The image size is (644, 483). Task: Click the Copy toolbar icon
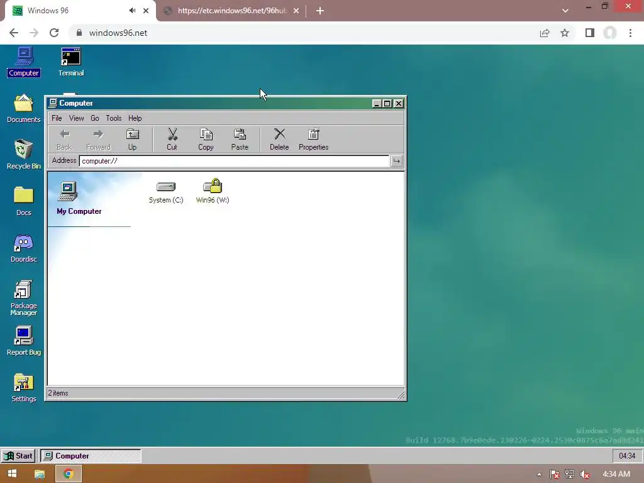pyautogui.click(x=206, y=140)
